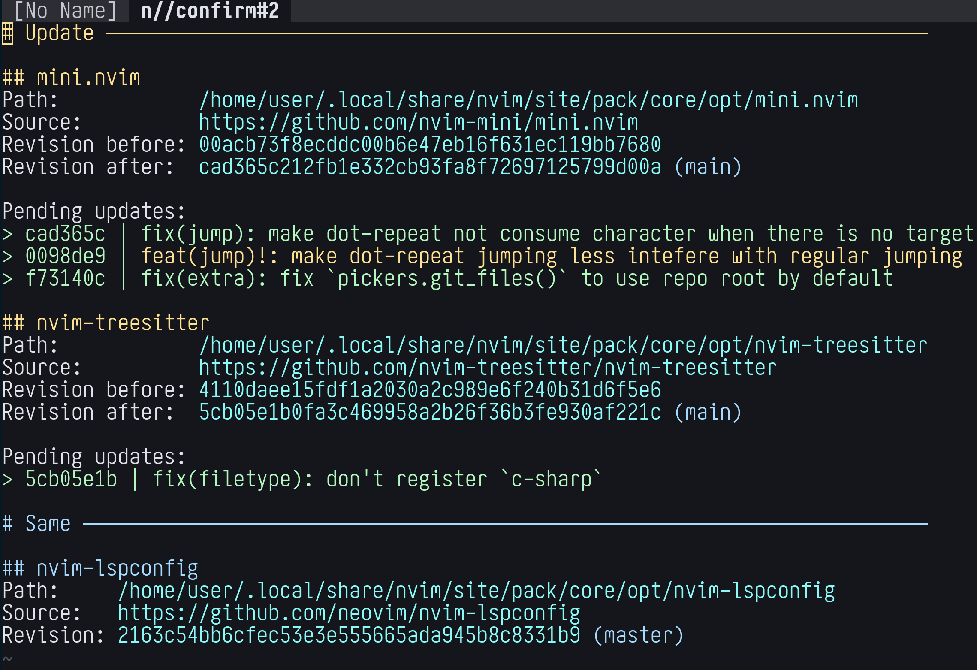The image size is (977, 670).
Task: Open the nvim-treesitter GitHub source URL
Action: pos(488,368)
